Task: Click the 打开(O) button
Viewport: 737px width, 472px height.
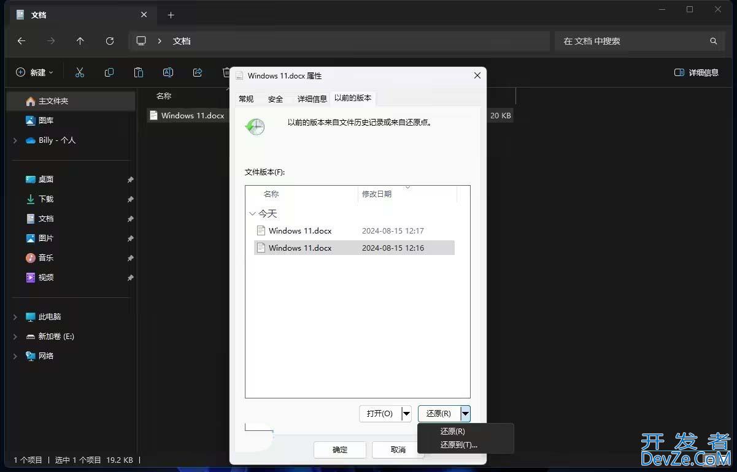Action: pos(380,414)
